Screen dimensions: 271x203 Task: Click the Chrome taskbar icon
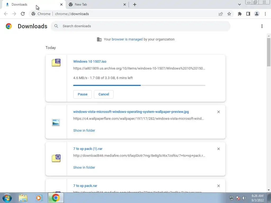pos(56,198)
